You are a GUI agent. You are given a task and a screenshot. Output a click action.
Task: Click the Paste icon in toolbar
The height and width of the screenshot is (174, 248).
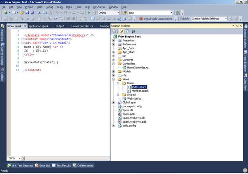tap(50, 13)
